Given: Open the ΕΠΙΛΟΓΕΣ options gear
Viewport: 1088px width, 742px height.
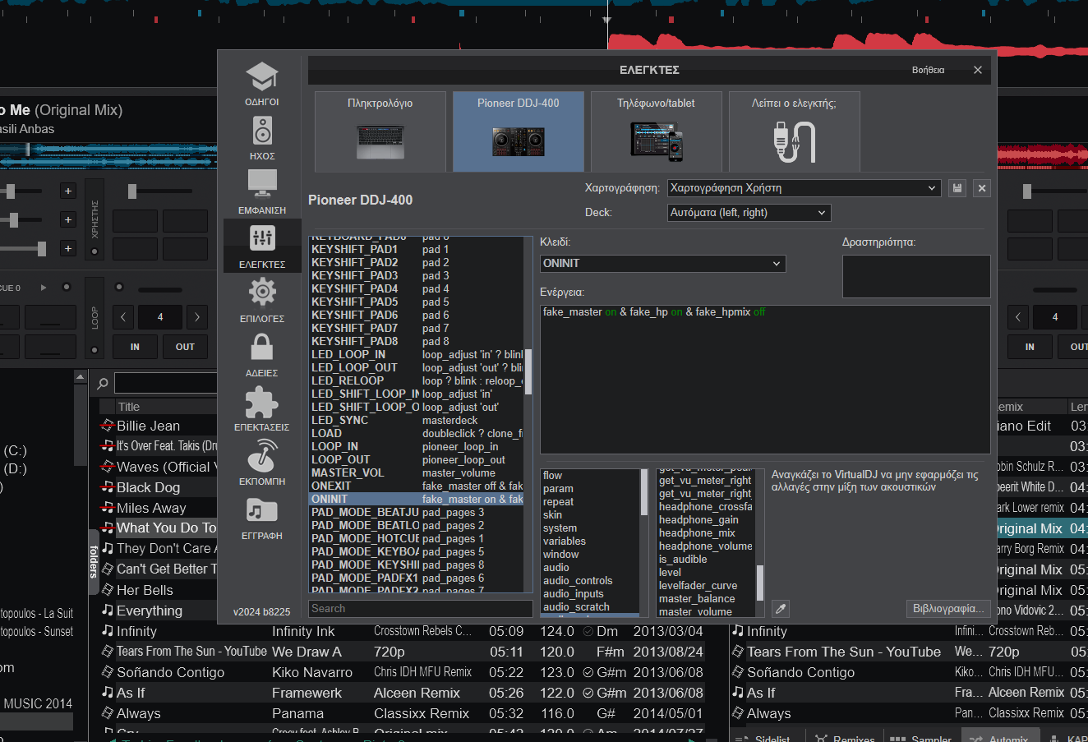Looking at the screenshot, I should [x=262, y=301].
